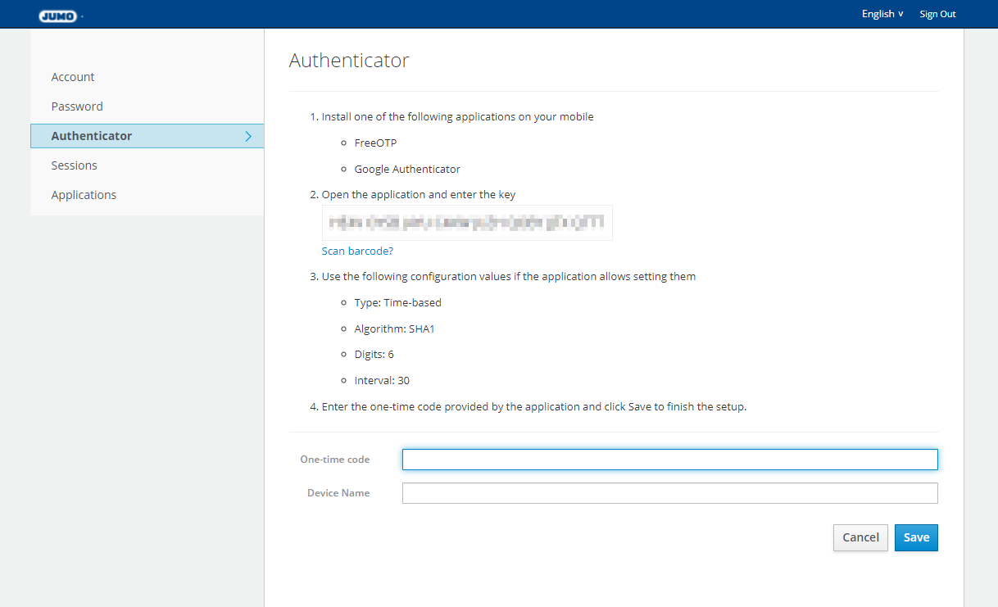Click the Google Authenticator list entry

[407, 169]
